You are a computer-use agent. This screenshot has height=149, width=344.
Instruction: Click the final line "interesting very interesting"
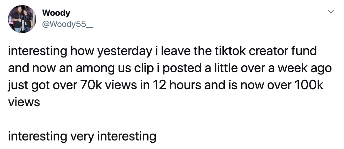82,137
